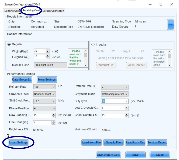Open Shift Clock Frequency dropdown

click(44, 101)
